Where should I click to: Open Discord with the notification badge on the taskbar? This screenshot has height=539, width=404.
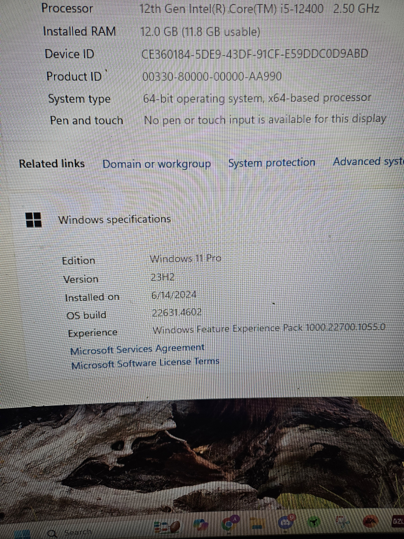(287, 522)
